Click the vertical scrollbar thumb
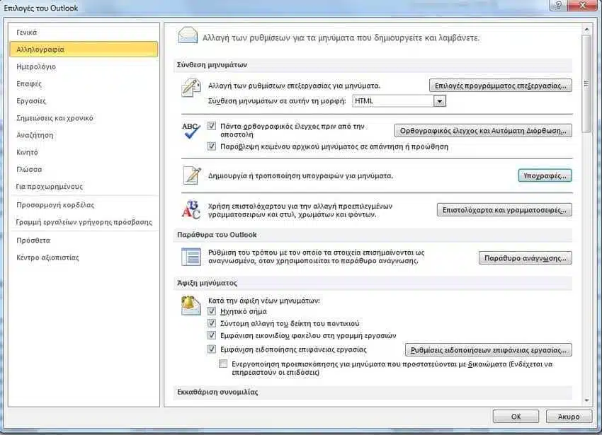Screen dimensions: 602x435 (x=586, y=83)
